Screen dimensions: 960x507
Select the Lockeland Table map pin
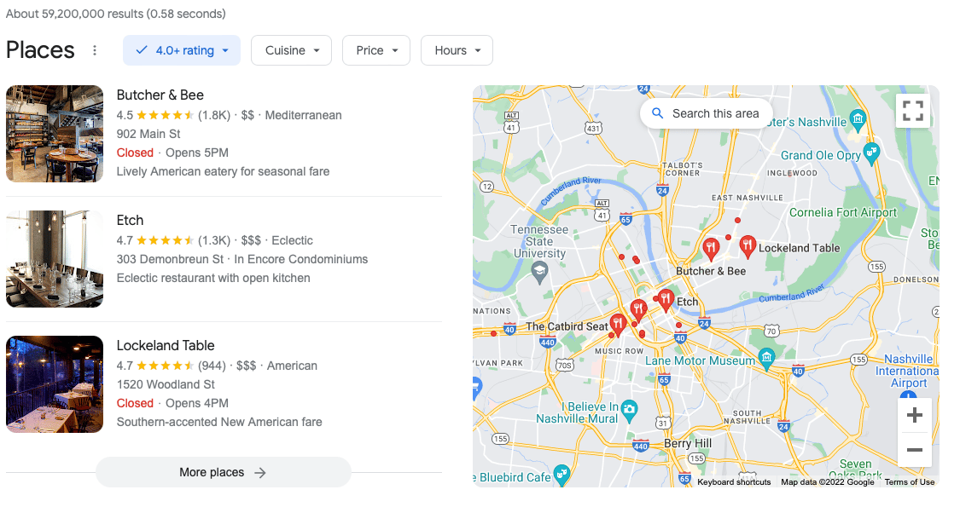coord(748,246)
